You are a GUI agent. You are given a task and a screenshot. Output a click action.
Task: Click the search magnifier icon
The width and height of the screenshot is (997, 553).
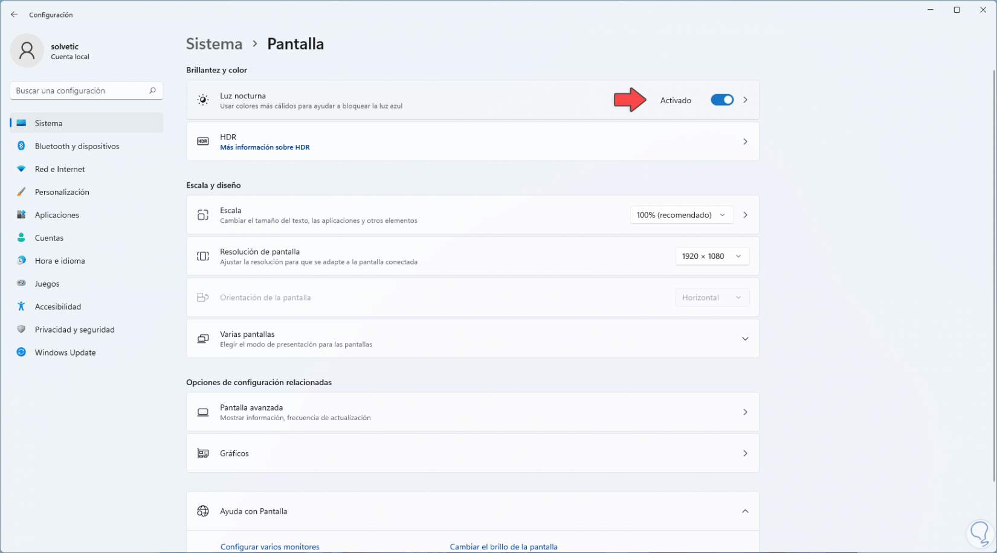152,91
